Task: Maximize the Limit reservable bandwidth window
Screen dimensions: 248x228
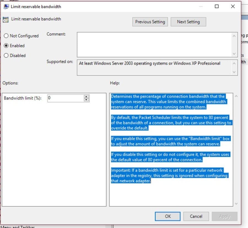Action: [217, 6]
